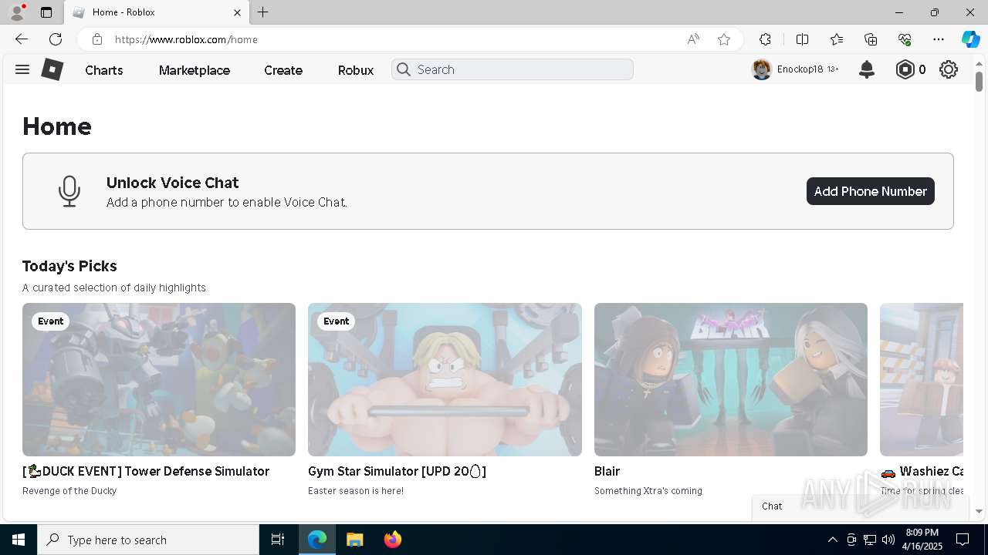This screenshot has width=988, height=555.
Task: Open the Edge profile icon
Action: pos(16,12)
